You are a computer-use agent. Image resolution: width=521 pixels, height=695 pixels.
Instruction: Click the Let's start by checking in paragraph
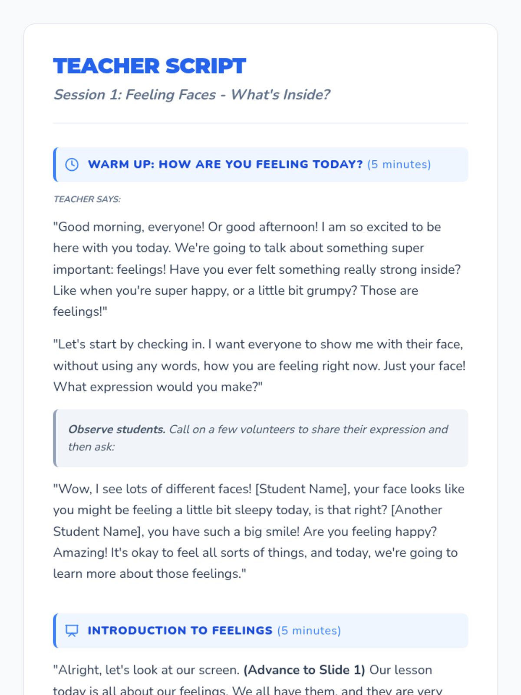coord(259,366)
